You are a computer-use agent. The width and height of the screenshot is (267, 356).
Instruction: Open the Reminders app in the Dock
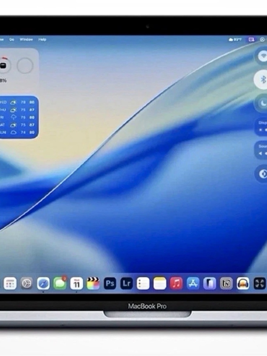click(143, 283)
